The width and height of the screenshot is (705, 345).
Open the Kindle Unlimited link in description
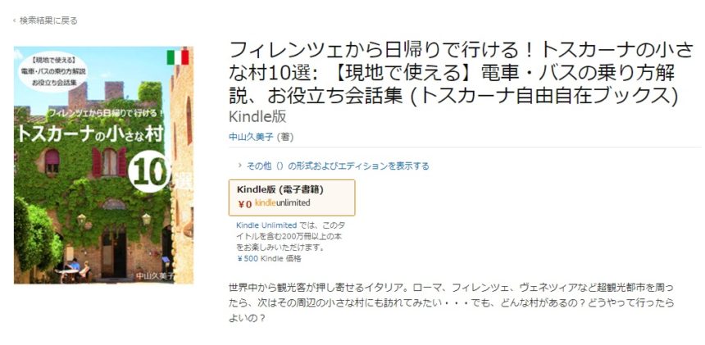pyautogui.click(x=266, y=225)
